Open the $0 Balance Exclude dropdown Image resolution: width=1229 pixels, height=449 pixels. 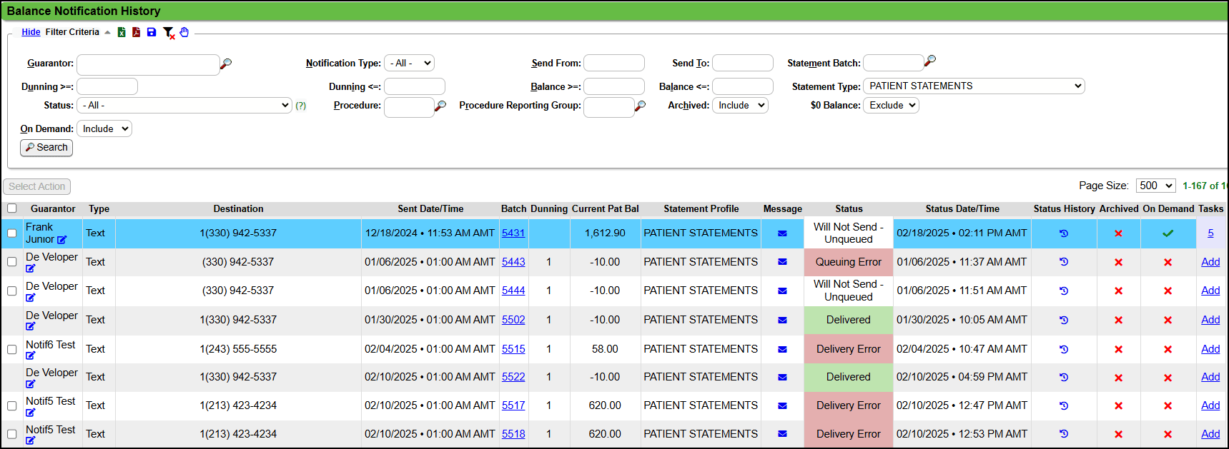point(891,105)
